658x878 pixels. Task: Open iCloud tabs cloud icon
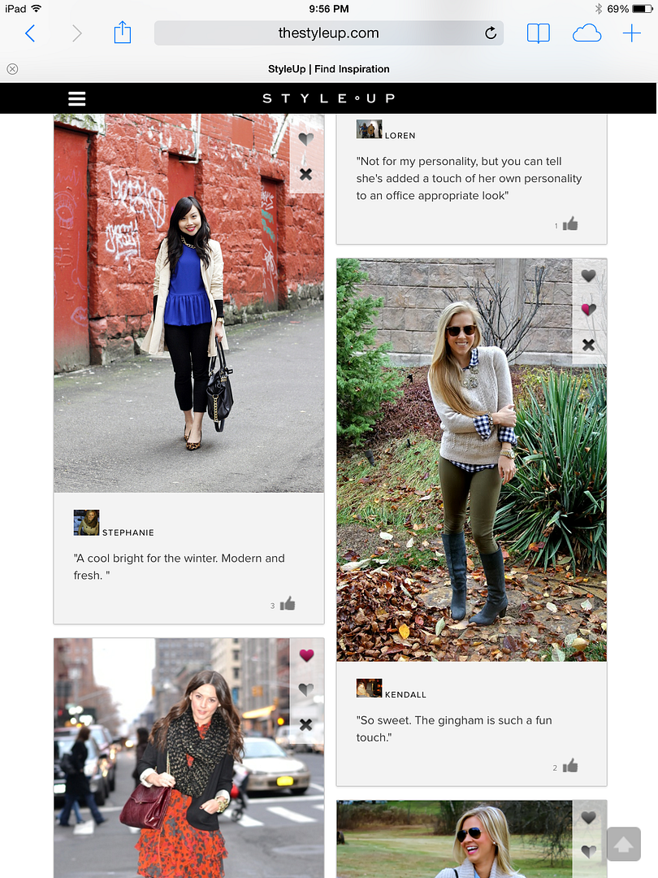click(587, 33)
